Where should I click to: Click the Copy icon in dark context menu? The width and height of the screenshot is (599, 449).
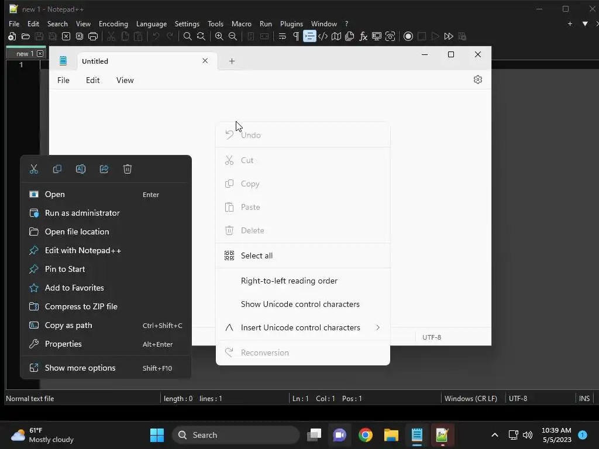(57, 169)
